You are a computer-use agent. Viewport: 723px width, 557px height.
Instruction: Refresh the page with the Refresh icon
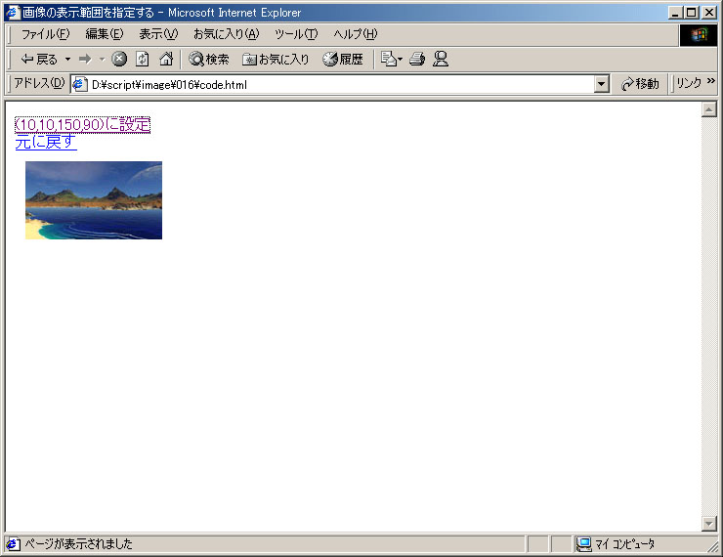pyautogui.click(x=142, y=59)
